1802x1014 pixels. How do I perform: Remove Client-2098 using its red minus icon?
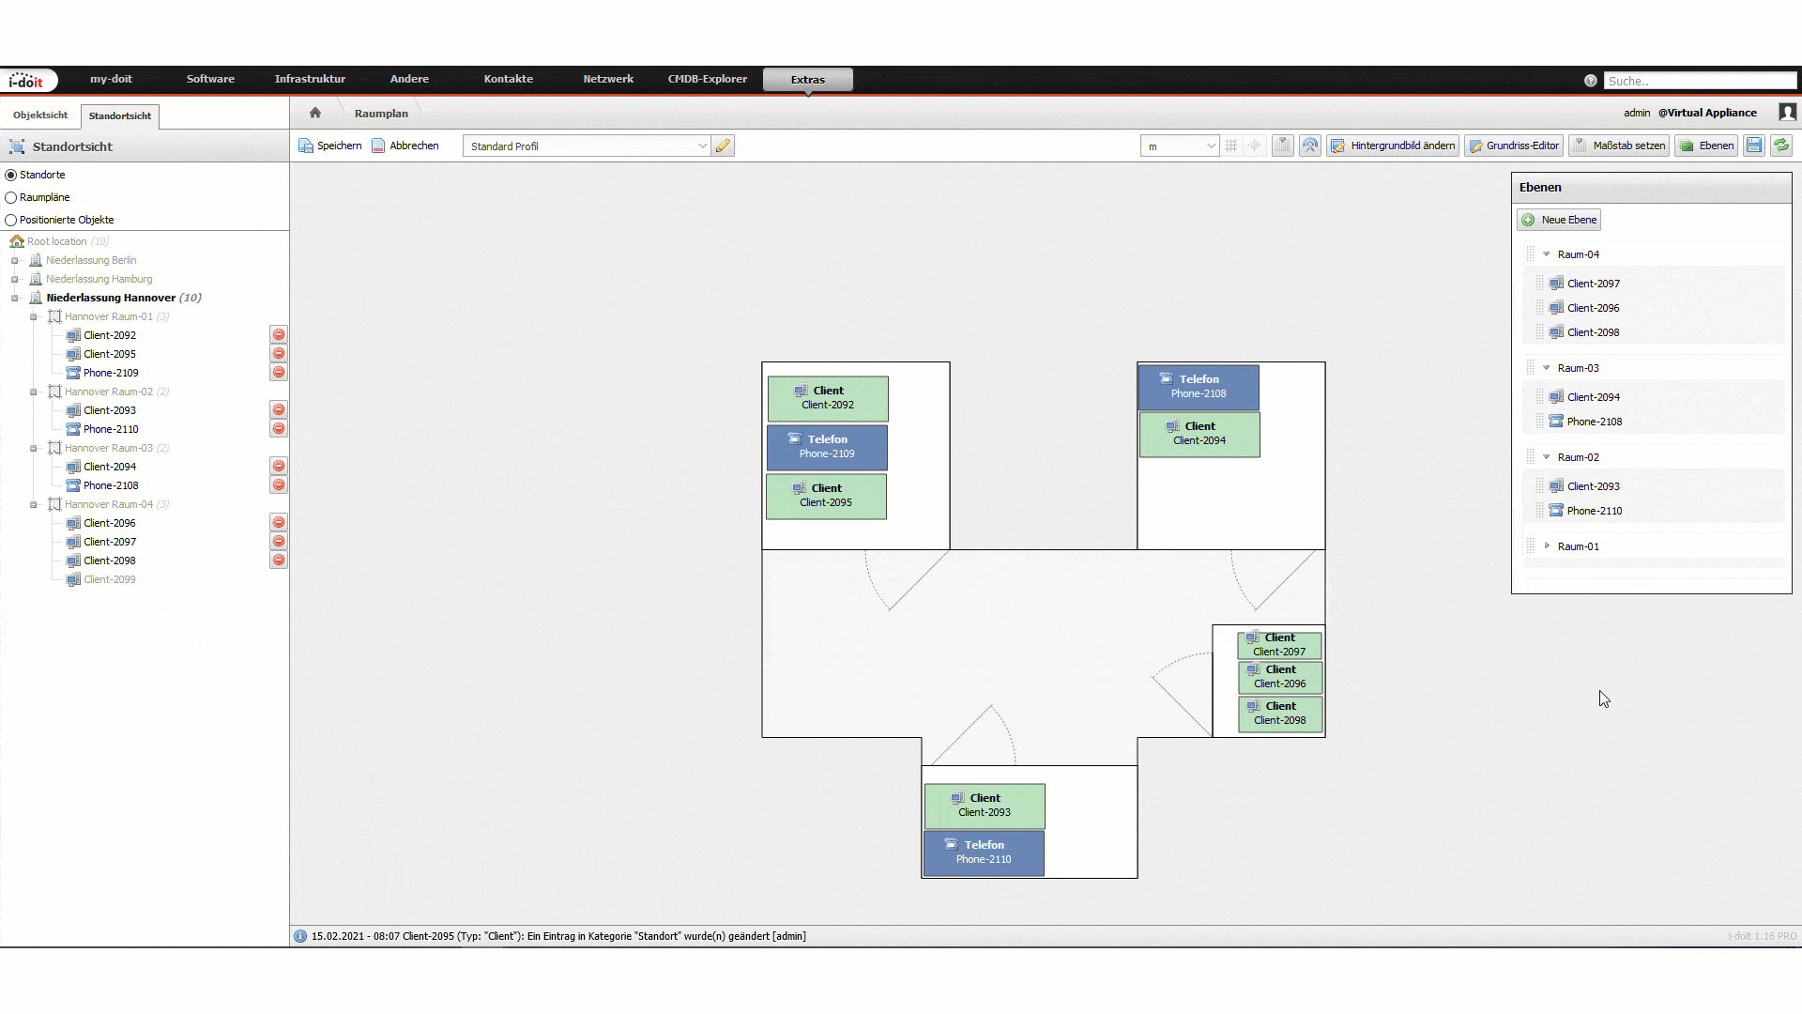coord(279,561)
